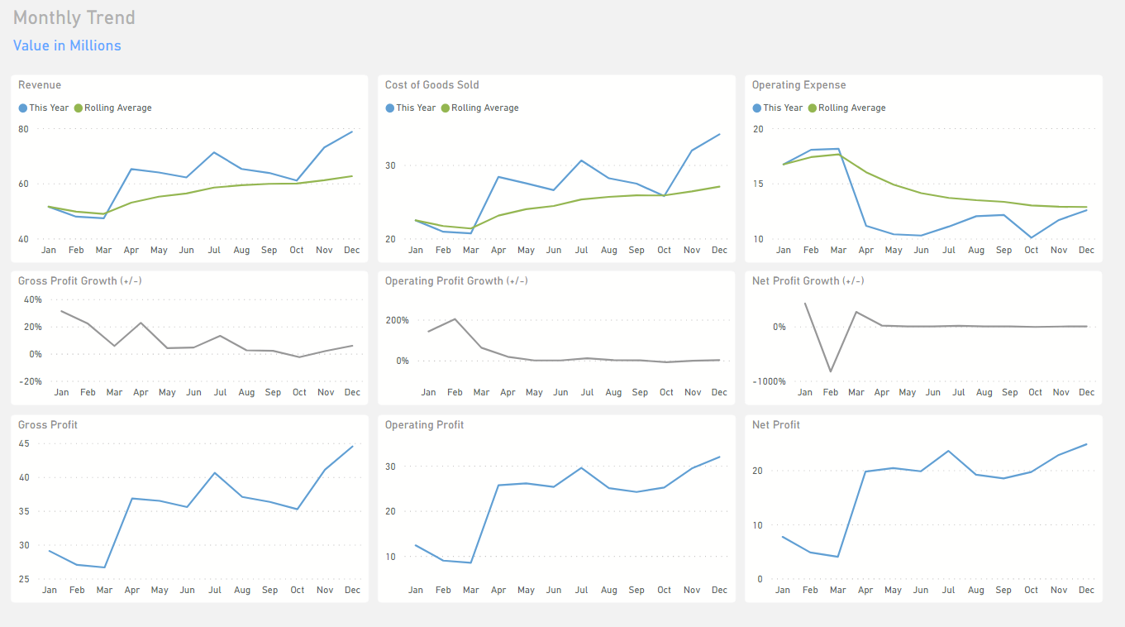This screenshot has height=627, width=1125.
Task: Click the Value in Millions subtitle
Action: pos(67,45)
